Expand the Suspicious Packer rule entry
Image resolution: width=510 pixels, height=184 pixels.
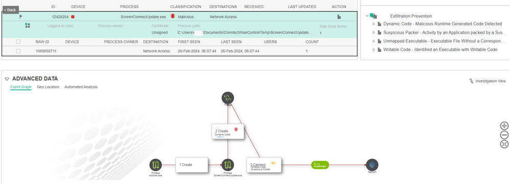point(374,33)
